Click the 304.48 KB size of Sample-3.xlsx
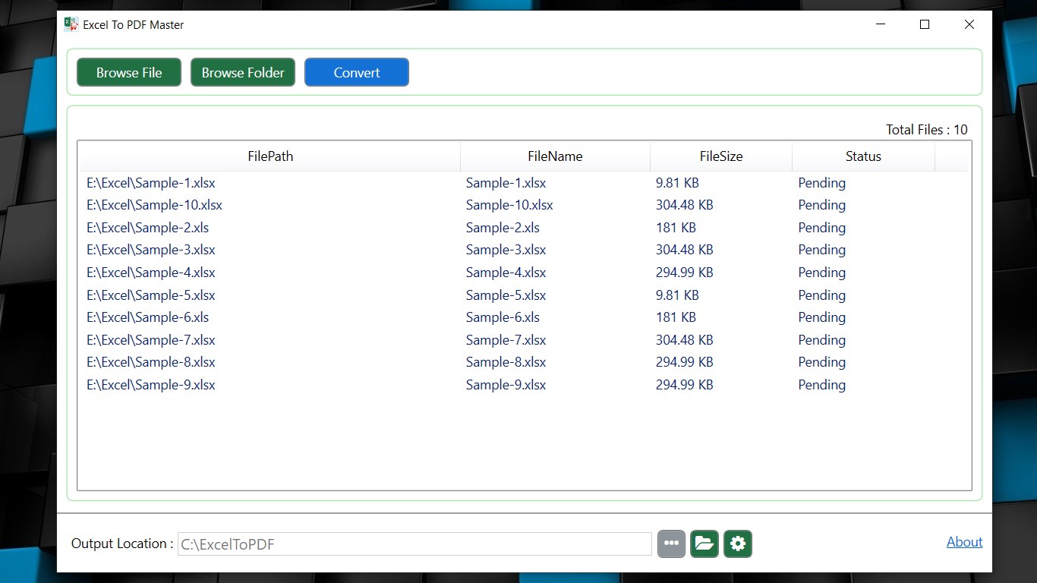The image size is (1037, 583). [685, 250]
